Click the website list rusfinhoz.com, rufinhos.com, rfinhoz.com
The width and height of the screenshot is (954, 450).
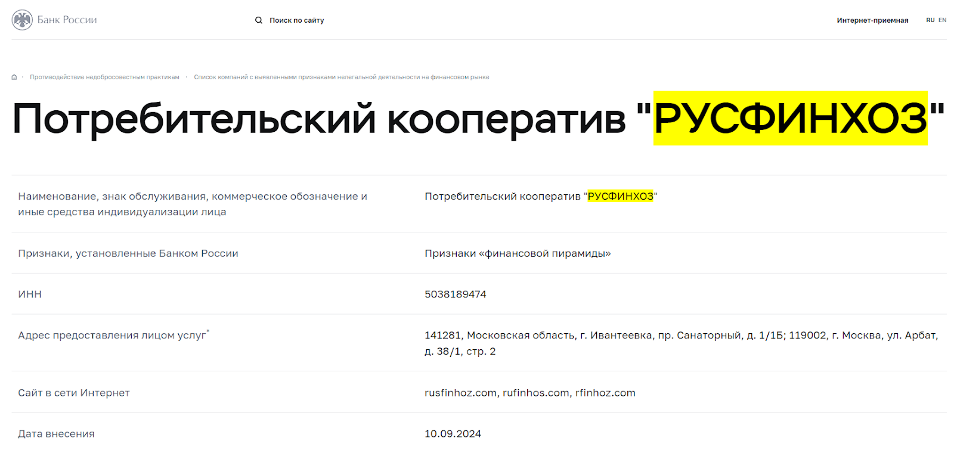coord(530,393)
